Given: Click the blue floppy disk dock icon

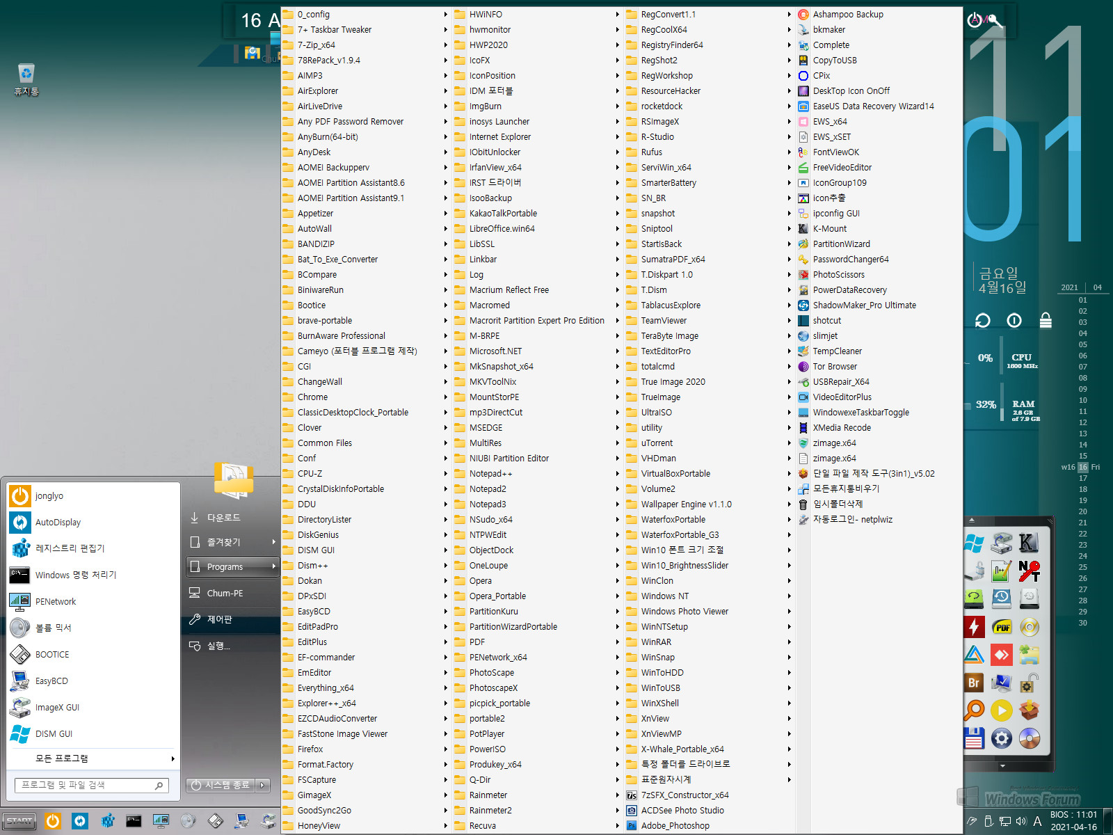Looking at the screenshot, I should 974,738.
